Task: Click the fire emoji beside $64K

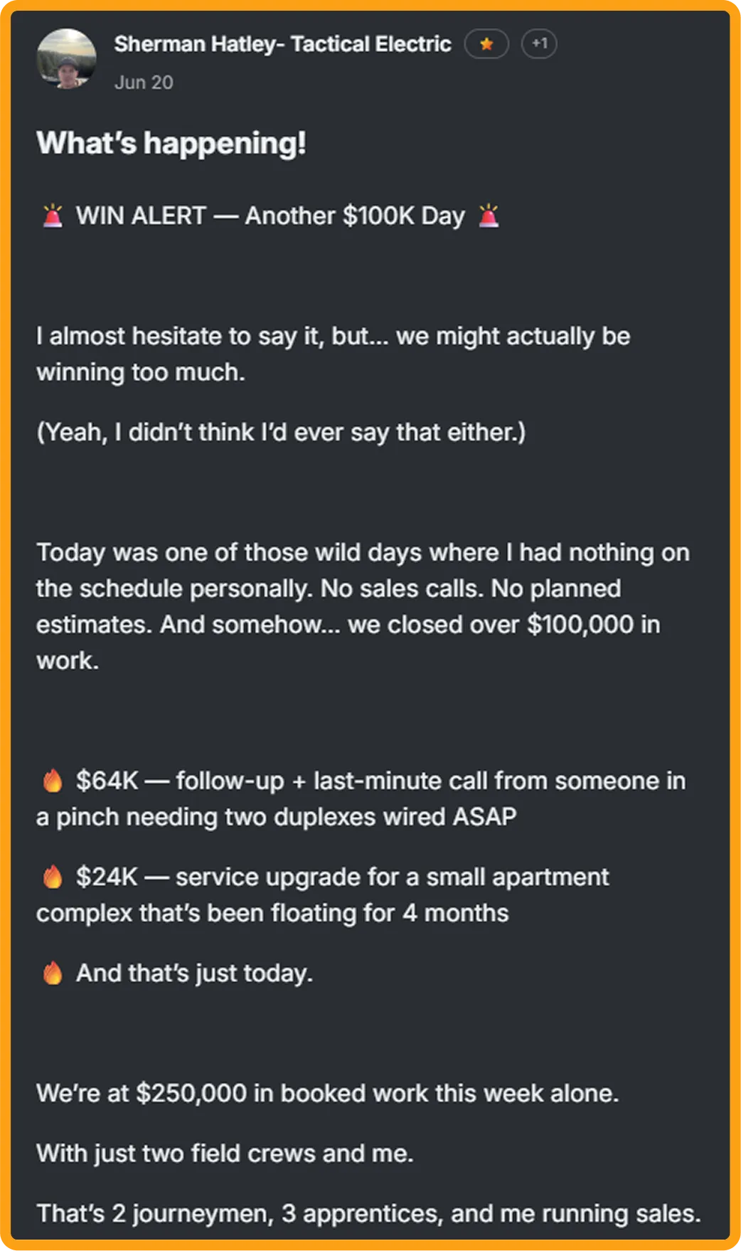Action: (53, 781)
